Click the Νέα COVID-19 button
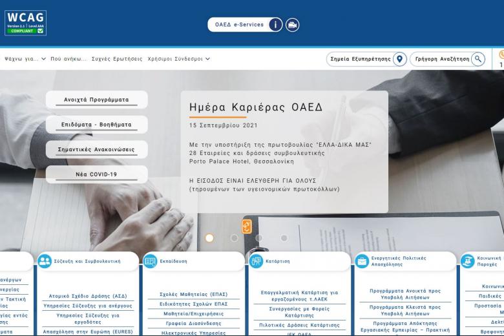This screenshot has width=504, height=336. tap(96, 174)
